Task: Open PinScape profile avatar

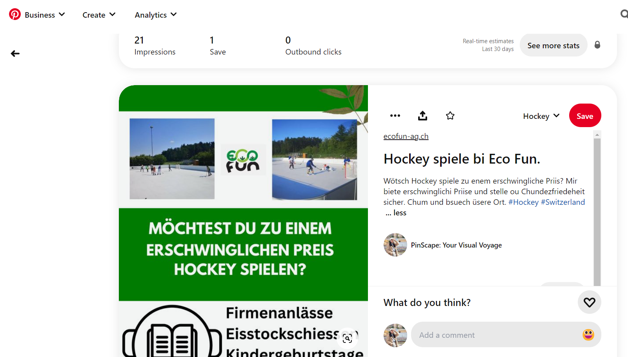Action: click(x=395, y=245)
